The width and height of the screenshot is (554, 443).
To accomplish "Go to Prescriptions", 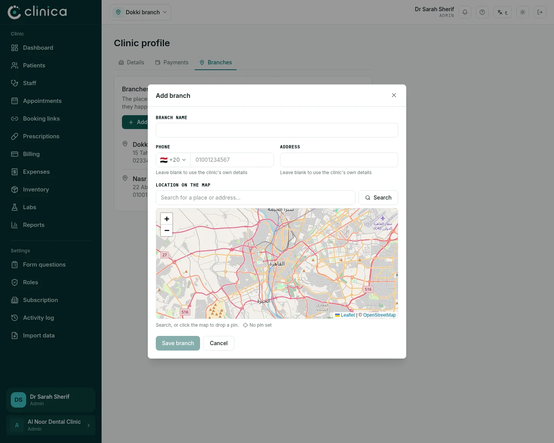I will (51, 136).
